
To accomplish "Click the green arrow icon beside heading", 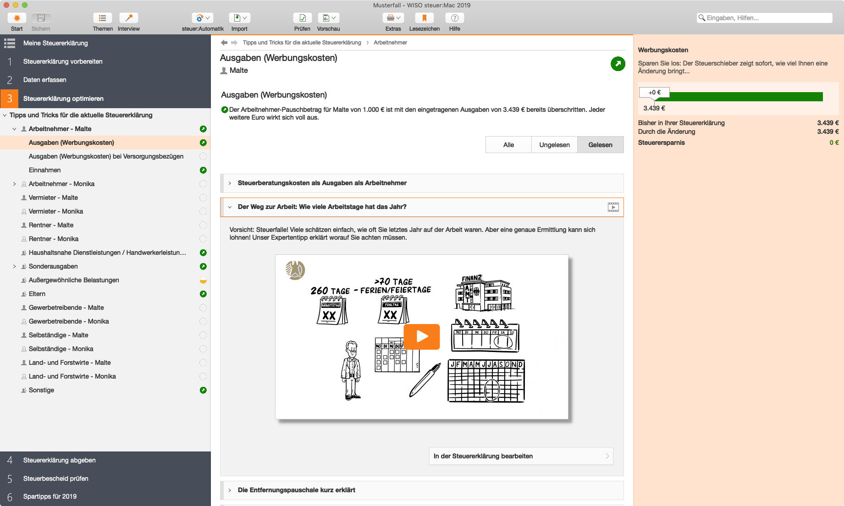I will click(x=618, y=64).
